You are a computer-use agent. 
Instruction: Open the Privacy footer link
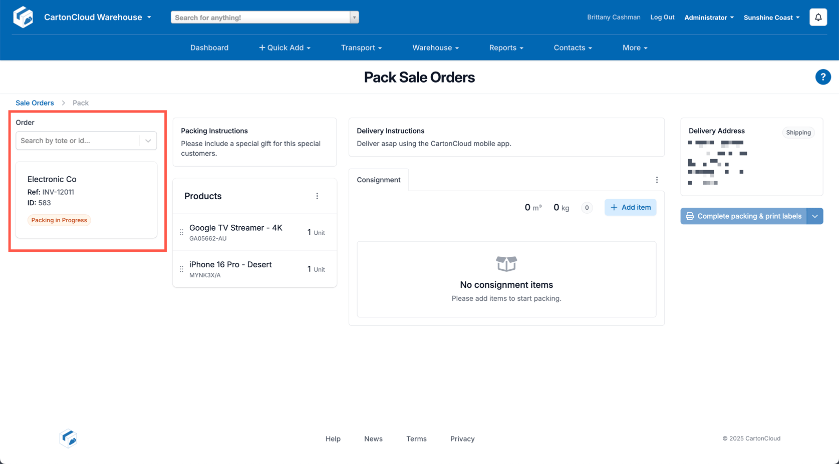pyautogui.click(x=462, y=438)
